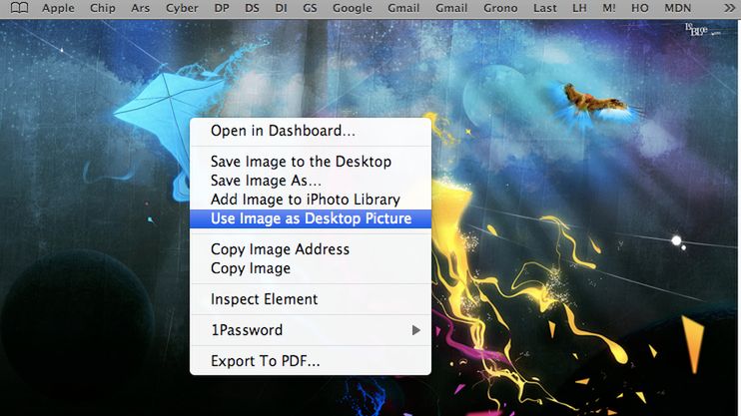Choose Inspect Element from context menu
Image resolution: width=741 pixels, height=416 pixels.
pos(311,299)
